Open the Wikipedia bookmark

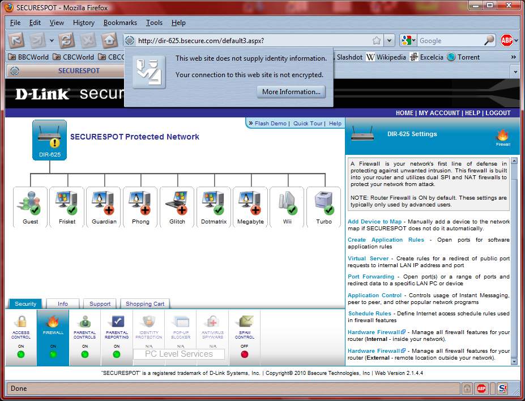click(386, 57)
